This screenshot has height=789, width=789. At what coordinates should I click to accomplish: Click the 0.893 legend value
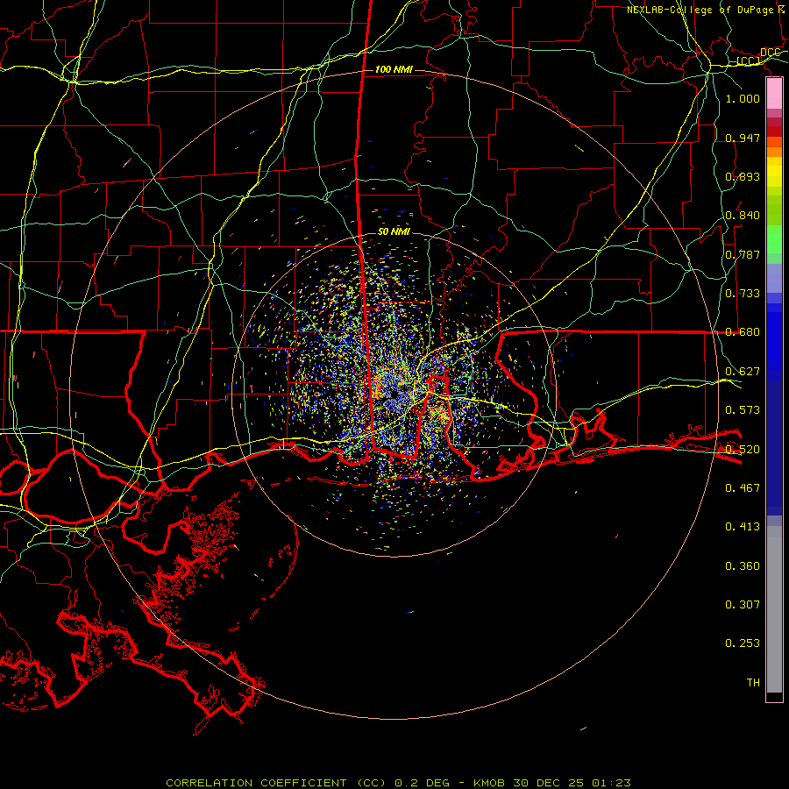[x=743, y=176]
